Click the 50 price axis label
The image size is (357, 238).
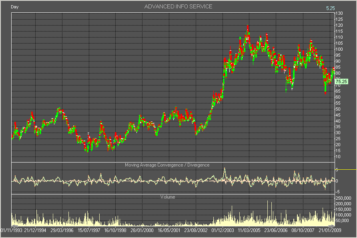[x=338, y=109]
